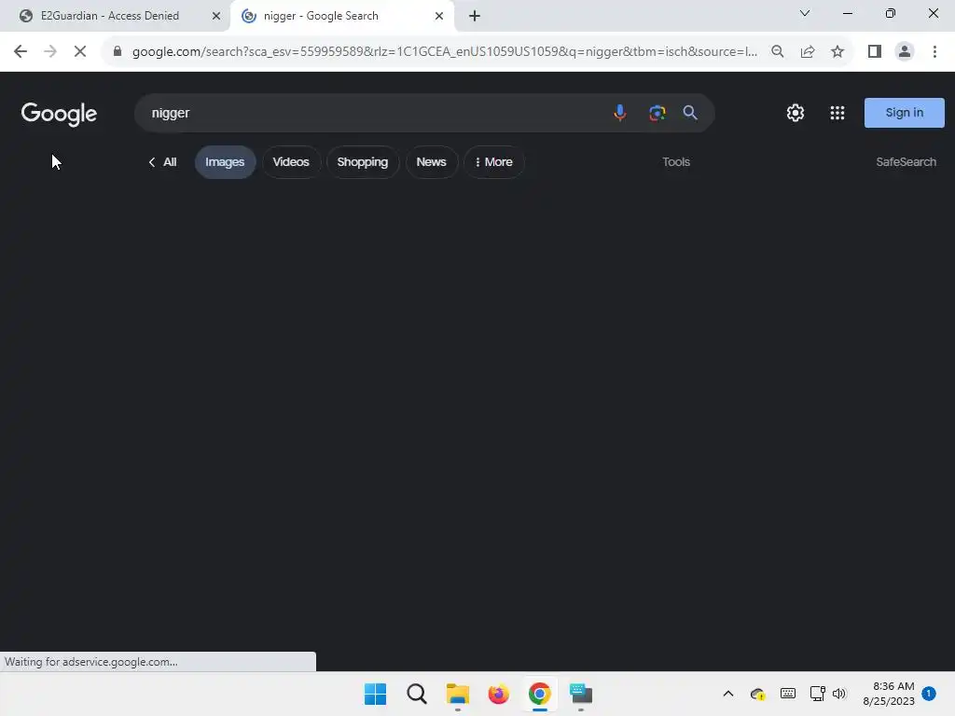Expand the tab search dropdown
The width and height of the screenshot is (955, 716).
point(805,13)
